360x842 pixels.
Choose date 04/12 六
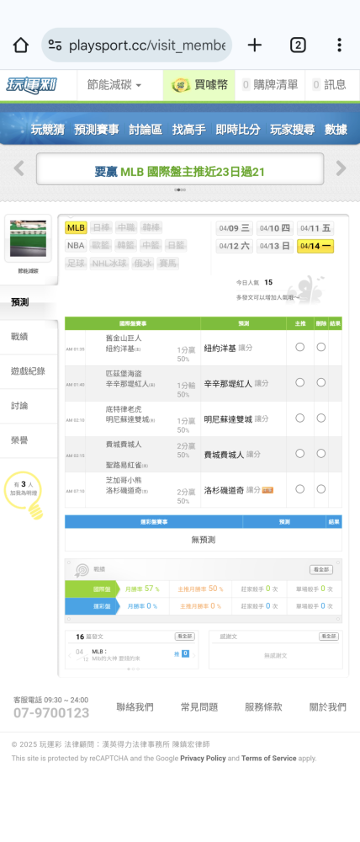click(235, 246)
